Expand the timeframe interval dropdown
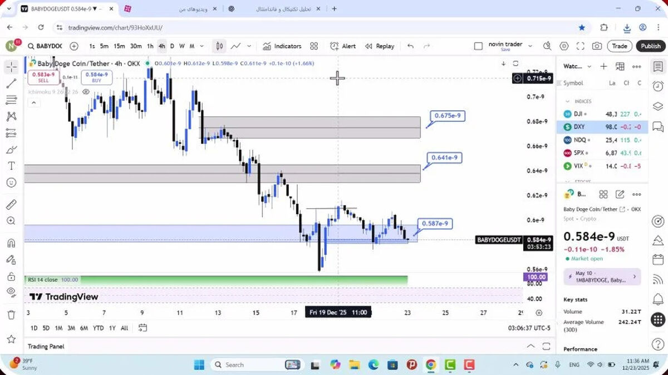This screenshot has width=668, height=375. pyautogui.click(x=202, y=46)
